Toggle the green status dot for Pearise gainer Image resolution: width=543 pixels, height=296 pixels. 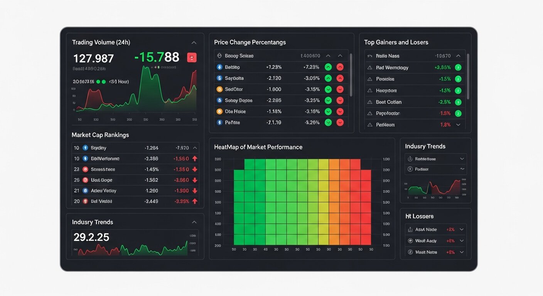click(458, 79)
